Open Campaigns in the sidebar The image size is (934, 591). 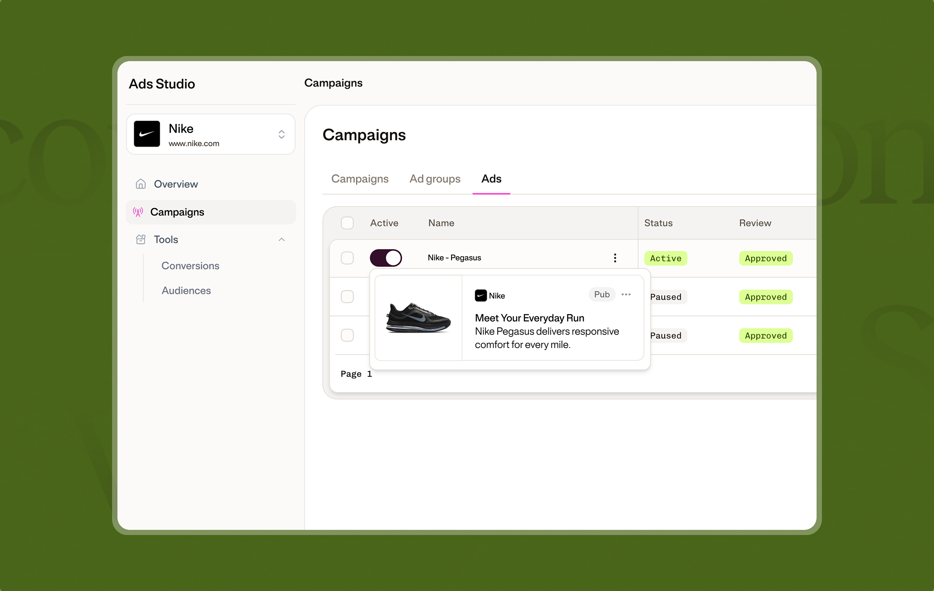[211, 212]
